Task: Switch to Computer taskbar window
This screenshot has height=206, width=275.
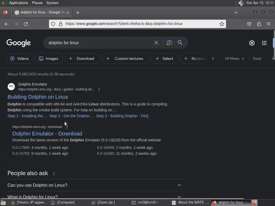Action: [x=63, y=203]
